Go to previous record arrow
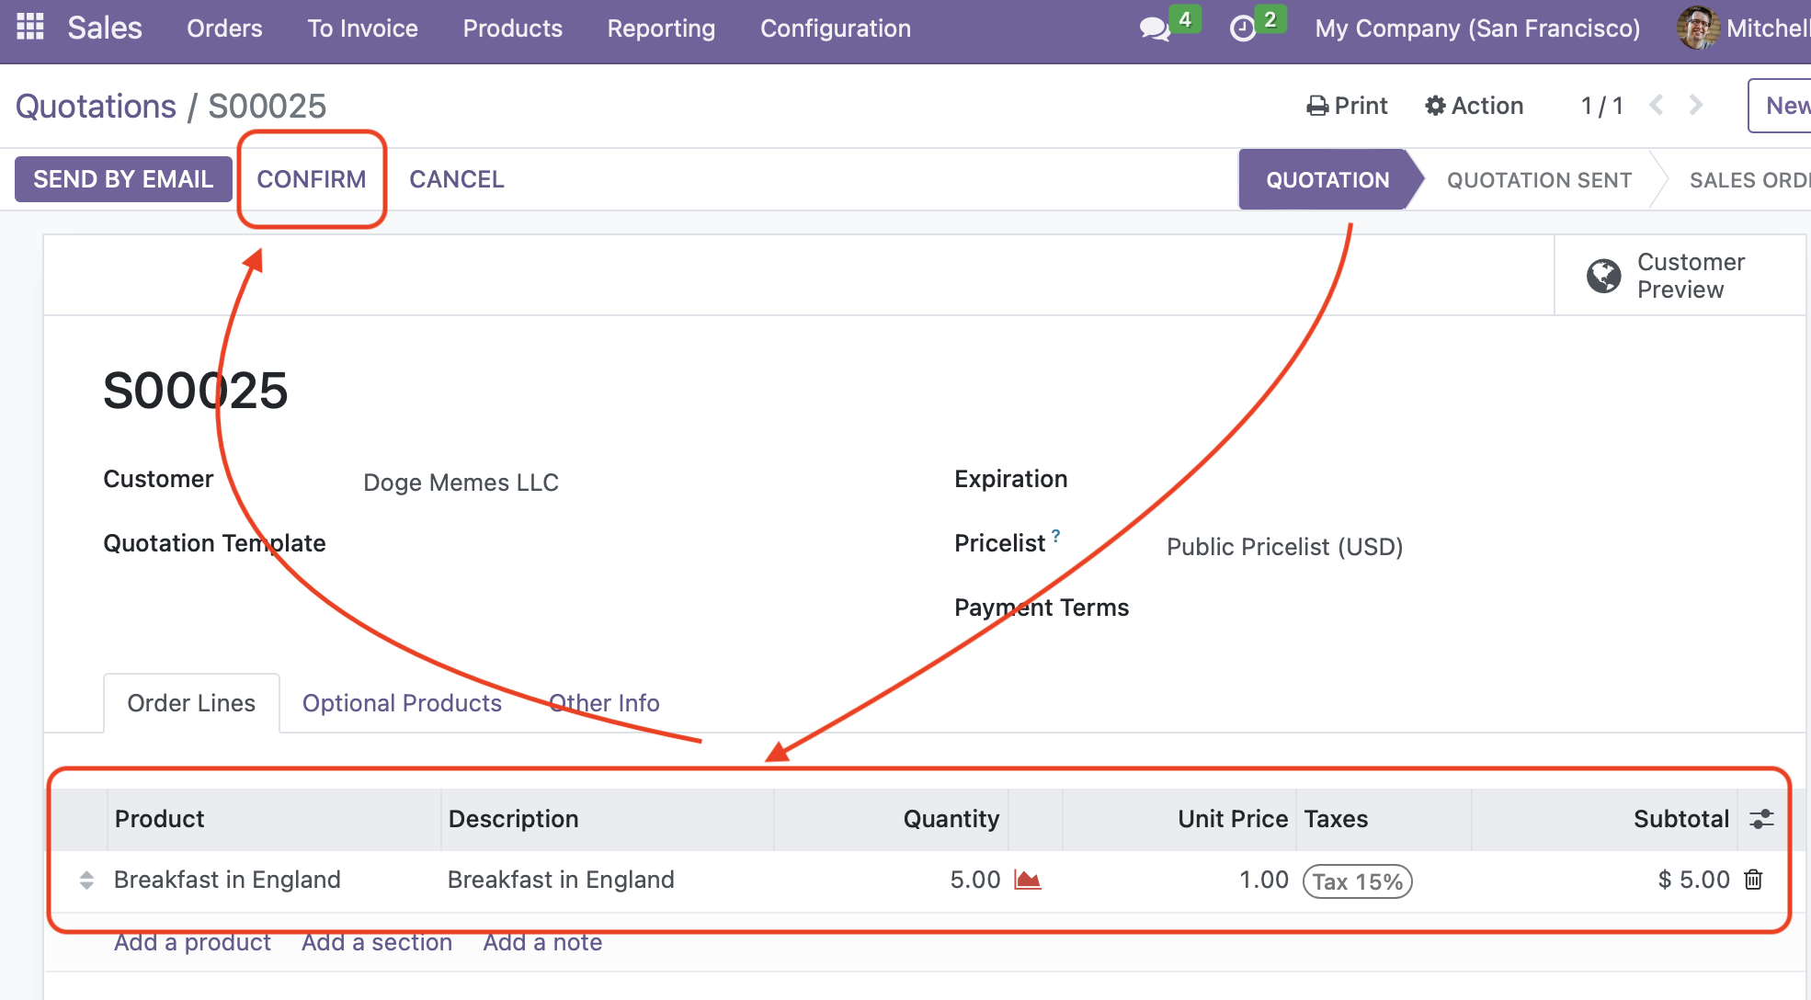Screen dimensions: 1811x1000 coord(1657,106)
